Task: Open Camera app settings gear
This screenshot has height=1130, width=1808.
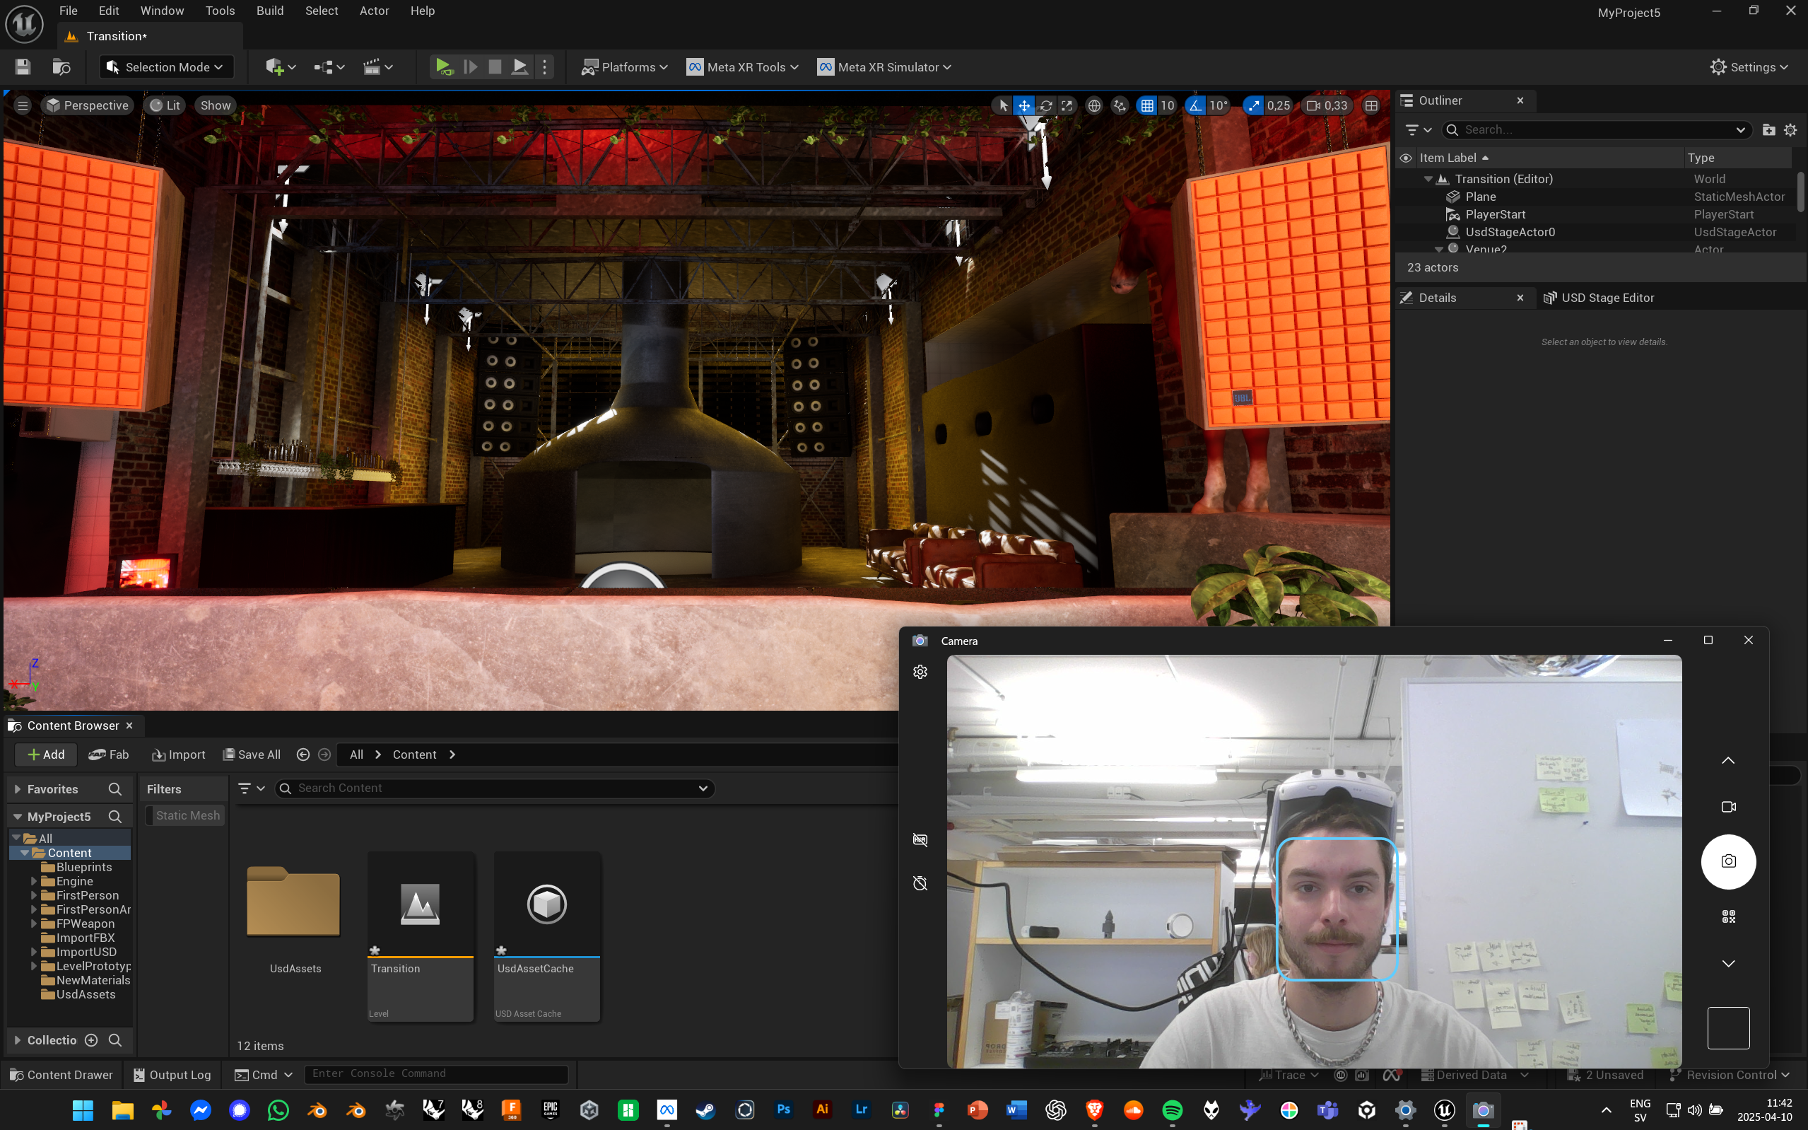Action: (x=920, y=672)
